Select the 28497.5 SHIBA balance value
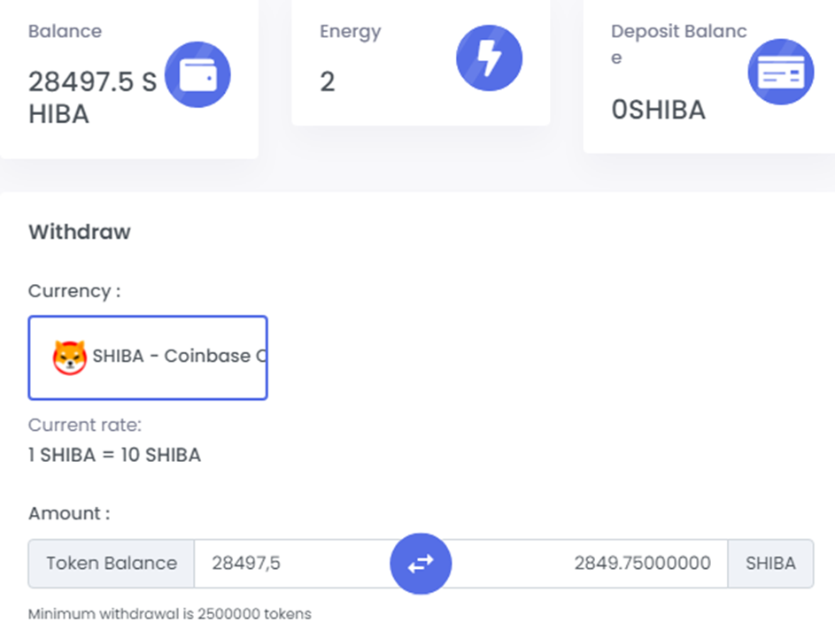This screenshot has height=630, width=835. coord(92,97)
